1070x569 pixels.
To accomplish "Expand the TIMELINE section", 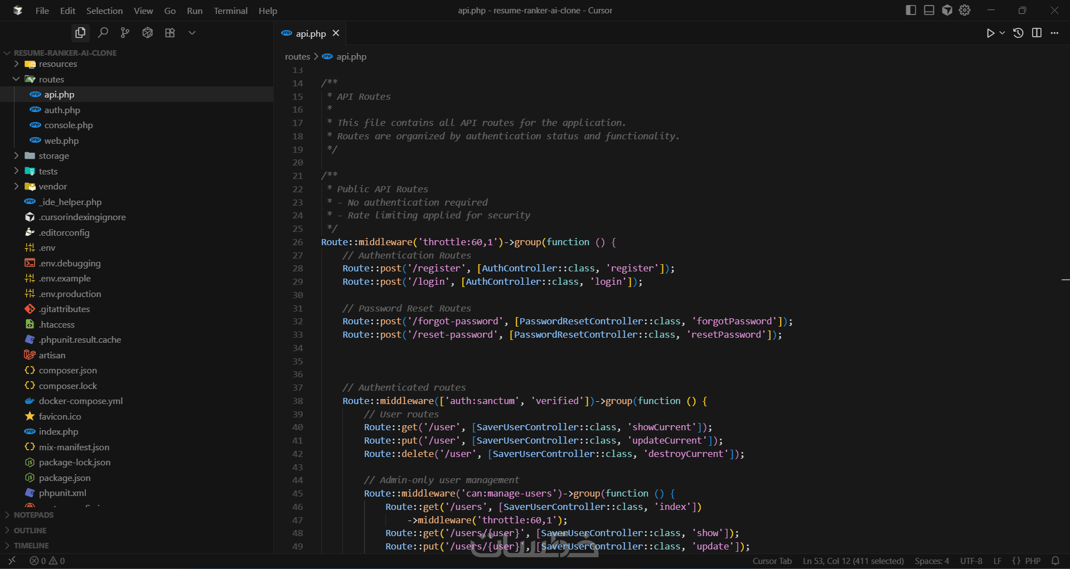I will click(31, 546).
